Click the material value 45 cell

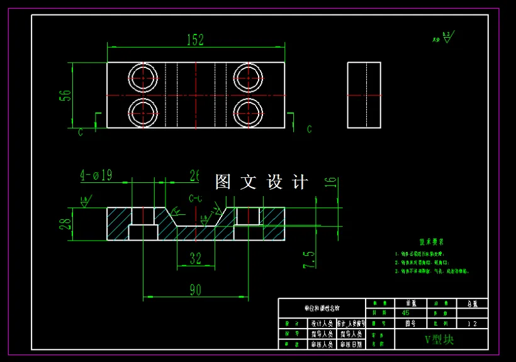point(411,313)
